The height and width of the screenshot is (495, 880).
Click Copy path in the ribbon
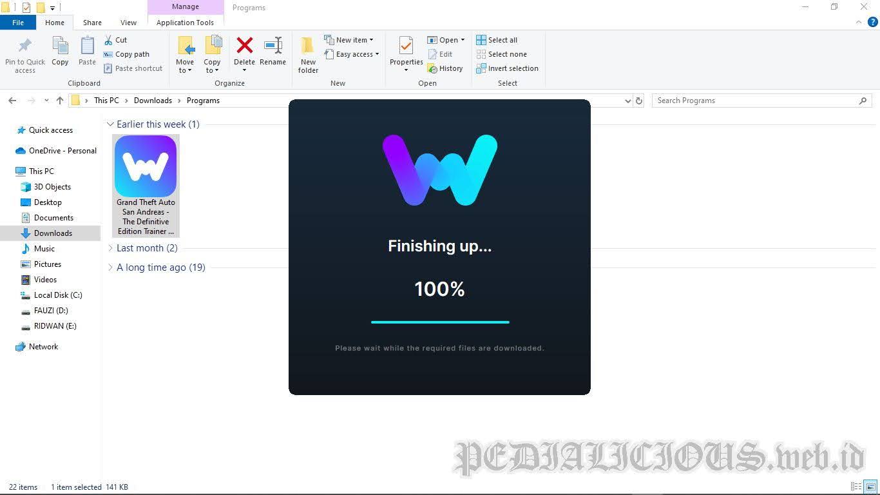point(126,54)
